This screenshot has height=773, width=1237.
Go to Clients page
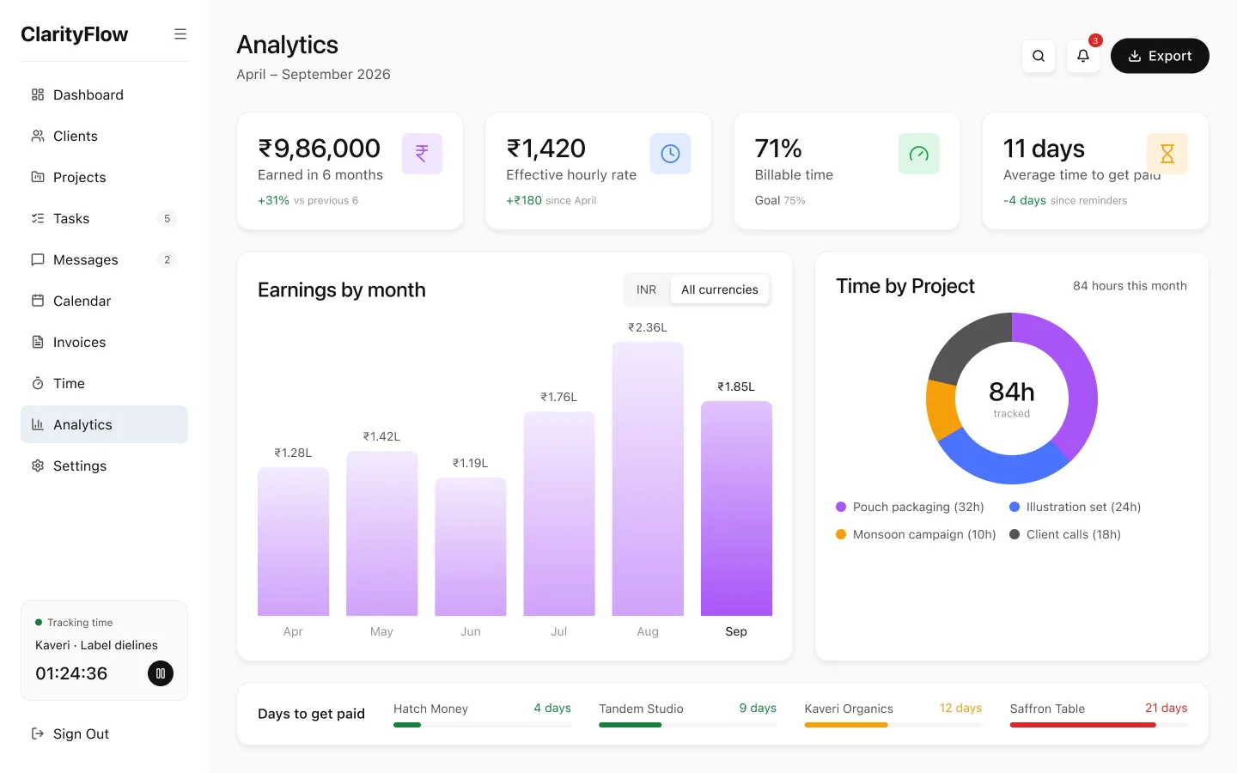[x=104, y=136]
